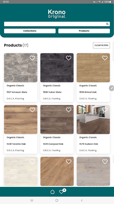Open the Products filter
Viewport: 114px width, 204px height.
84,31
